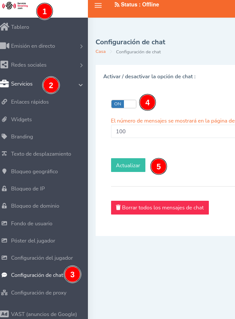Click the home icon beside Tablero
The height and width of the screenshot is (319, 235).
[x=4, y=27]
